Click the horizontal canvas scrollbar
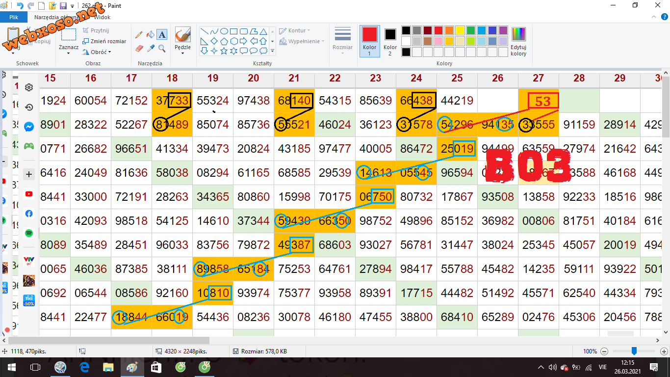Viewport: 670px width, 377px height. click(109, 340)
